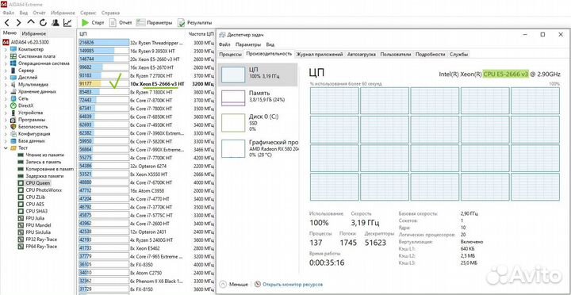Open the graph chart toolbar icon
The image size is (571, 295).
click(x=67, y=22)
